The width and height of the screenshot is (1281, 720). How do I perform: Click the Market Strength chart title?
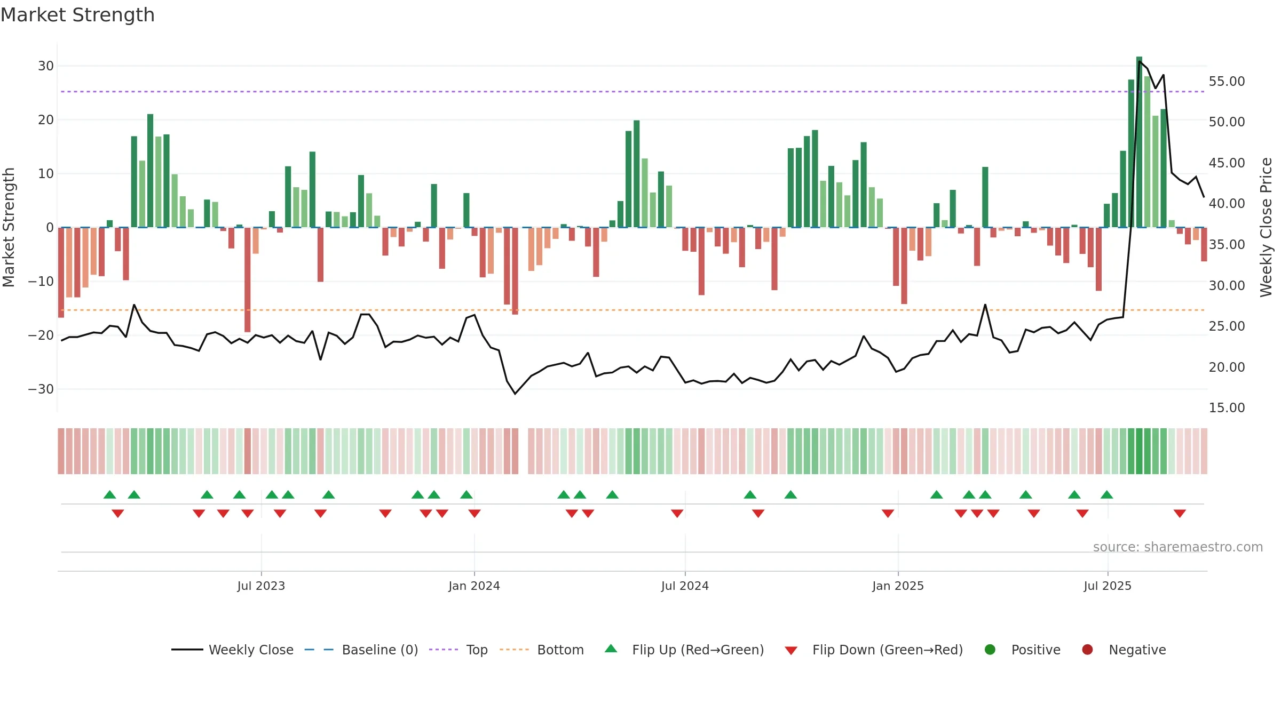click(78, 15)
